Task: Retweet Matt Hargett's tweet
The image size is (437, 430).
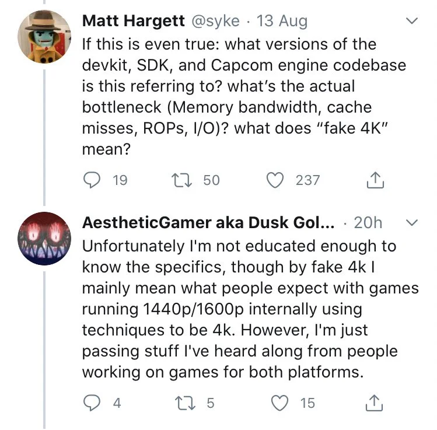Action: pos(181,180)
